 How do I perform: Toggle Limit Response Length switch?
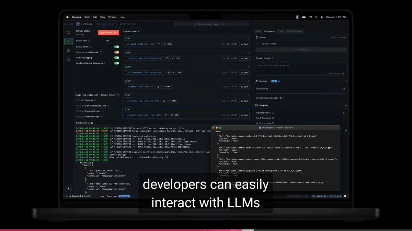coord(282,98)
